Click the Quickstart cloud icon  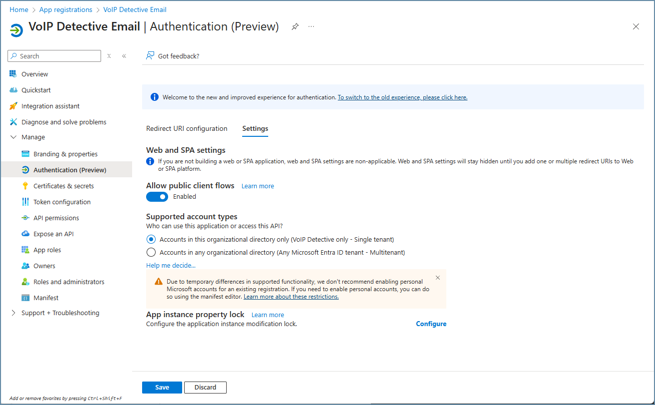pos(13,90)
